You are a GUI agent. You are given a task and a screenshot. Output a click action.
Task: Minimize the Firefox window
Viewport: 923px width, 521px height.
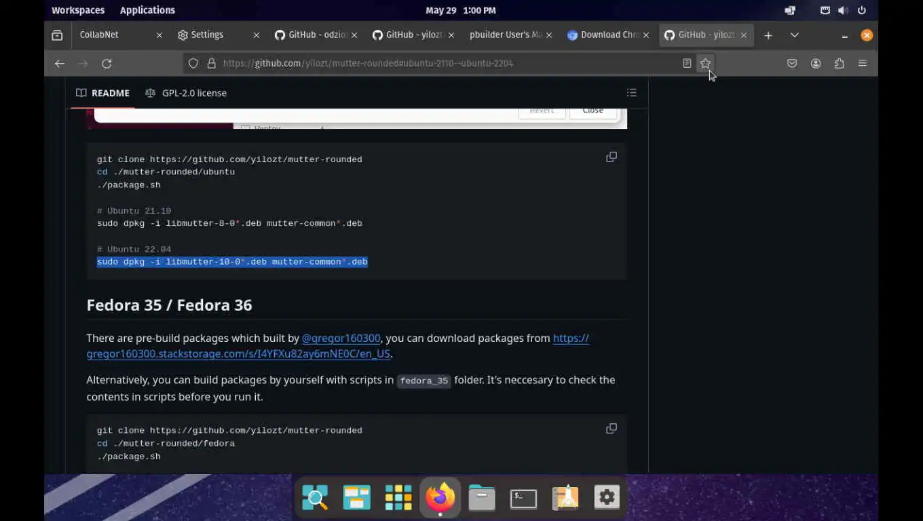pos(844,35)
